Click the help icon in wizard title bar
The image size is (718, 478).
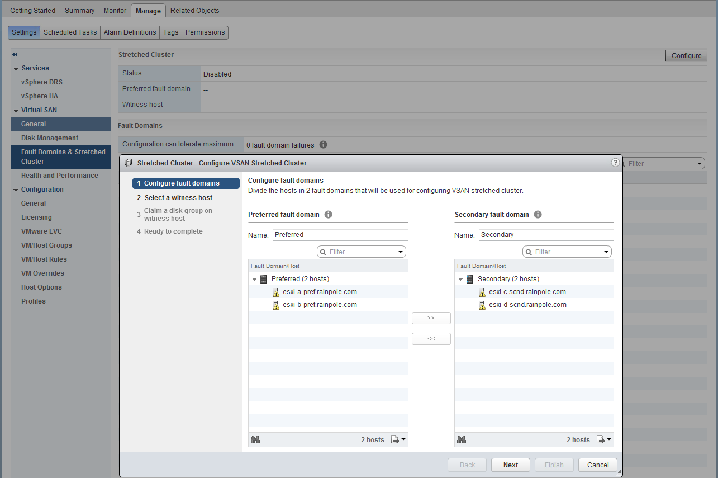click(x=615, y=163)
